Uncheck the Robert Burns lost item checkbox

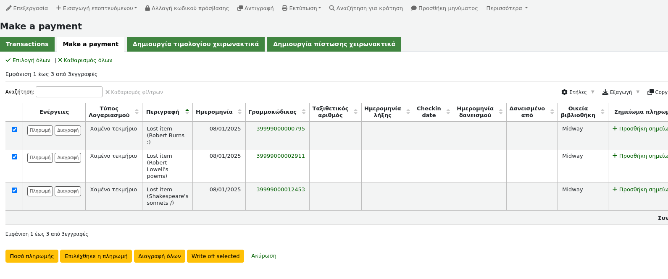14,129
